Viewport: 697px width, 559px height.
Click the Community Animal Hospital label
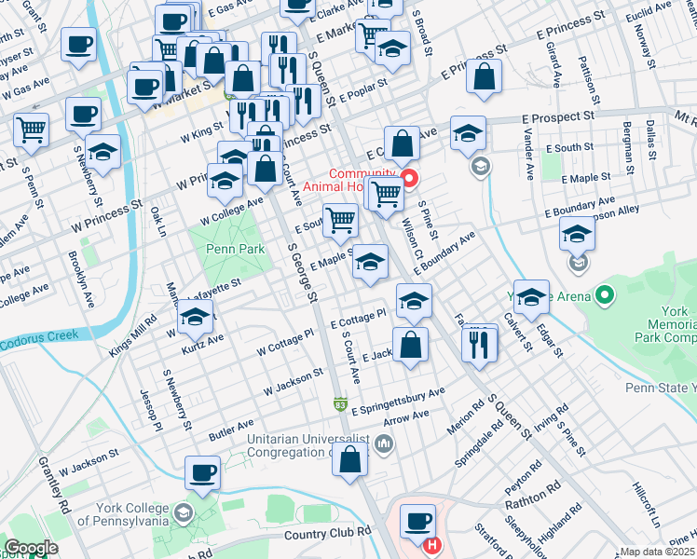click(348, 180)
